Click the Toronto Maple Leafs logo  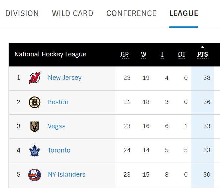(35, 151)
